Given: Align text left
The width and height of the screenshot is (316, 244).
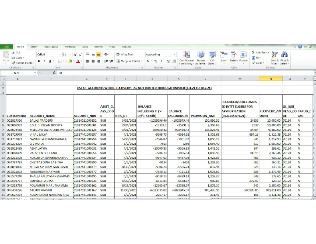Looking at the screenshot, I should click(88, 61).
